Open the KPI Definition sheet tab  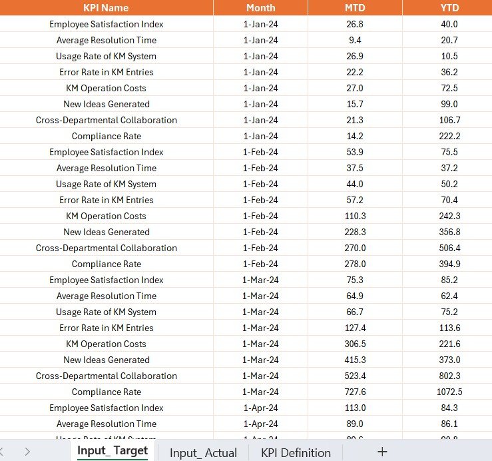[296, 453]
